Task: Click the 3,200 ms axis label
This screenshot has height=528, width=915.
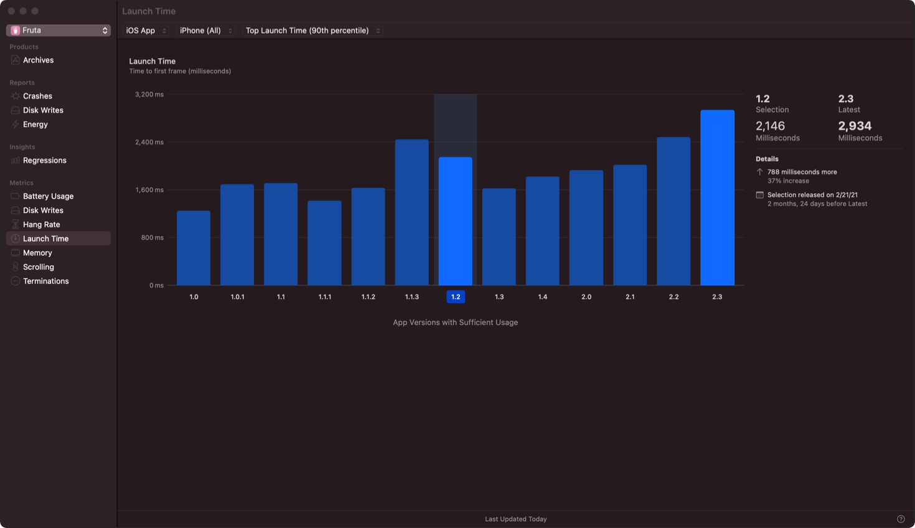Action: click(x=149, y=95)
